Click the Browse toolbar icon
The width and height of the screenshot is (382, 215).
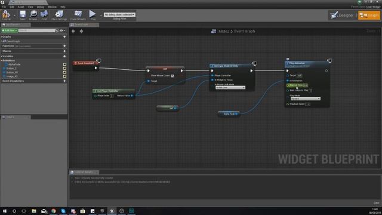(x=33, y=15)
